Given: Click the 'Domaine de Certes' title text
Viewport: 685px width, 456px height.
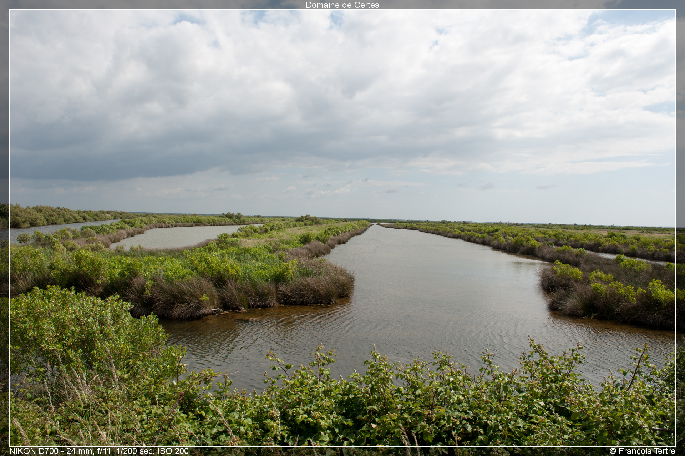Looking at the screenshot, I should pyautogui.click(x=342, y=5).
